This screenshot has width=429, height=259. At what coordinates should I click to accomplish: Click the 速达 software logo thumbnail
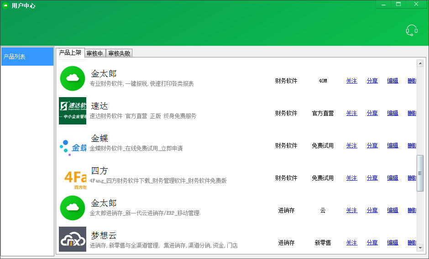click(73, 111)
